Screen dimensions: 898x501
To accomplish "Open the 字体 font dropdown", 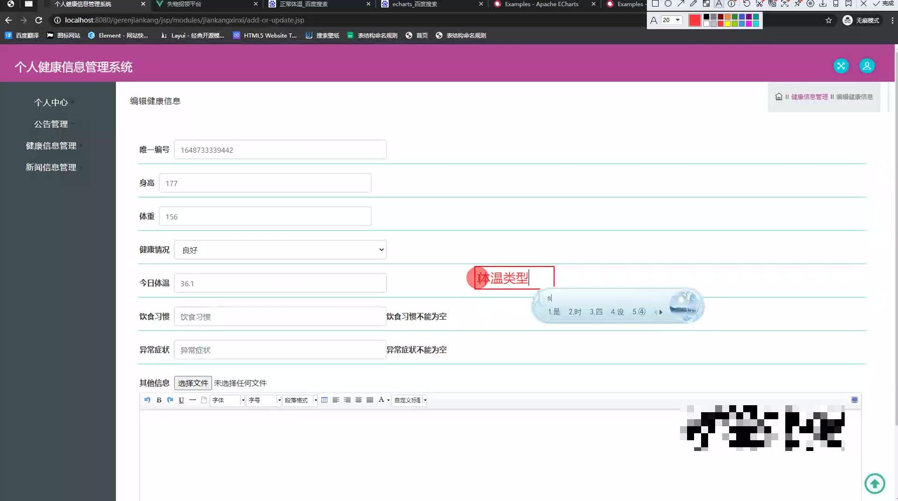I will (x=228, y=400).
